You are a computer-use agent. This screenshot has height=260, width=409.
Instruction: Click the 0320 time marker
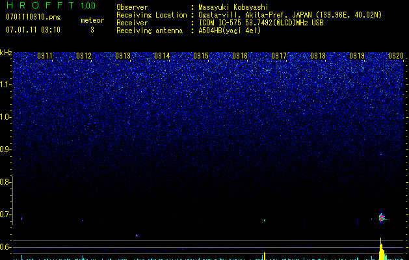click(x=396, y=56)
